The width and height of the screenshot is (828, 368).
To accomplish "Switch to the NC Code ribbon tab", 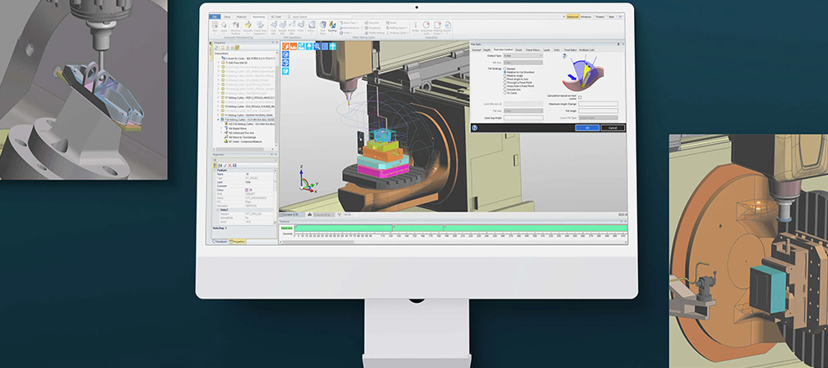I will pyautogui.click(x=276, y=16).
